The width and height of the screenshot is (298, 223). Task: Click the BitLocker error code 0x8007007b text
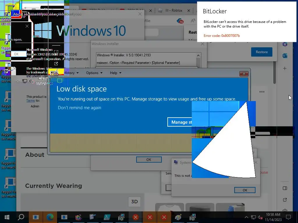pos(221,36)
